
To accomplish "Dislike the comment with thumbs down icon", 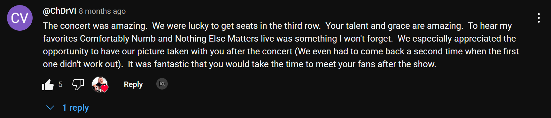I will tap(78, 85).
